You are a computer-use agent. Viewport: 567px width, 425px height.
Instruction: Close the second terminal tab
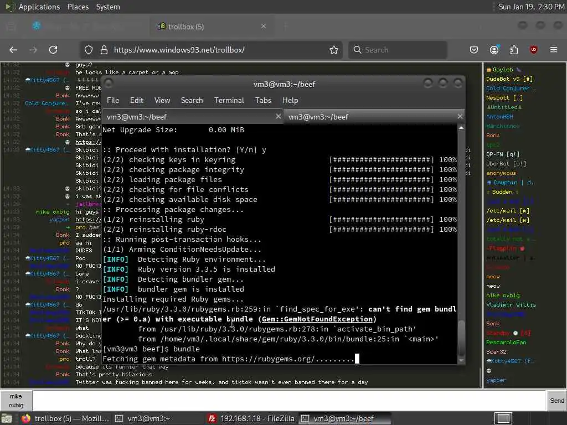[x=460, y=116]
